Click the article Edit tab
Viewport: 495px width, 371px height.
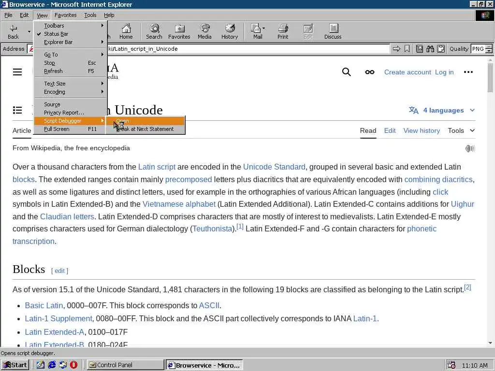pyautogui.click(x=390, y=130)
